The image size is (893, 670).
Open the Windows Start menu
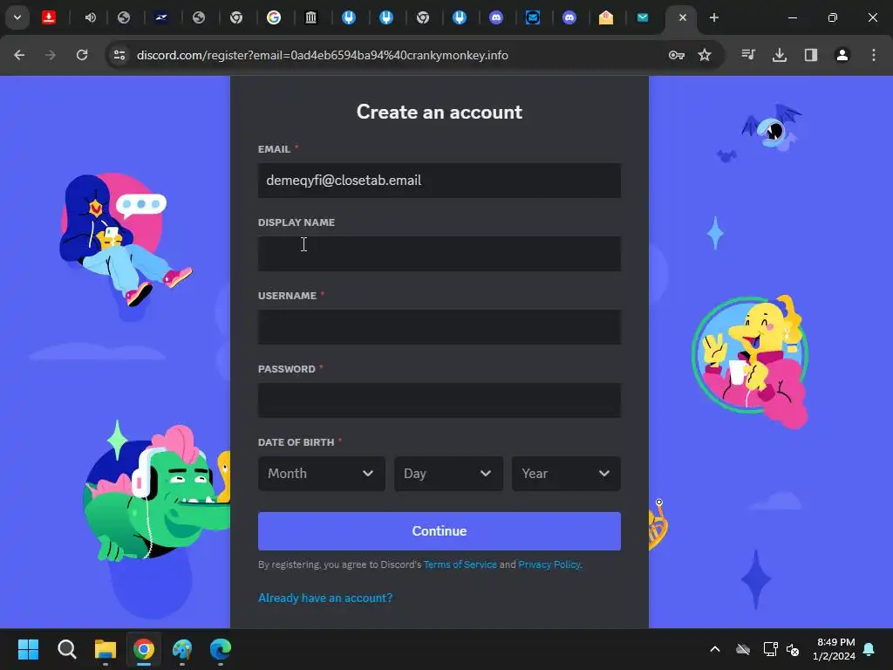click(x=28, y=649)
